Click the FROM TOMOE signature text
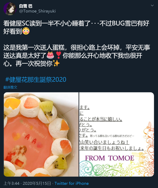This screenshot has height=188, width=158. click(110, 158)
